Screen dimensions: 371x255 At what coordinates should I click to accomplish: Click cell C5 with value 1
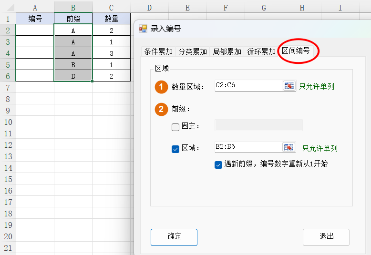111,64
